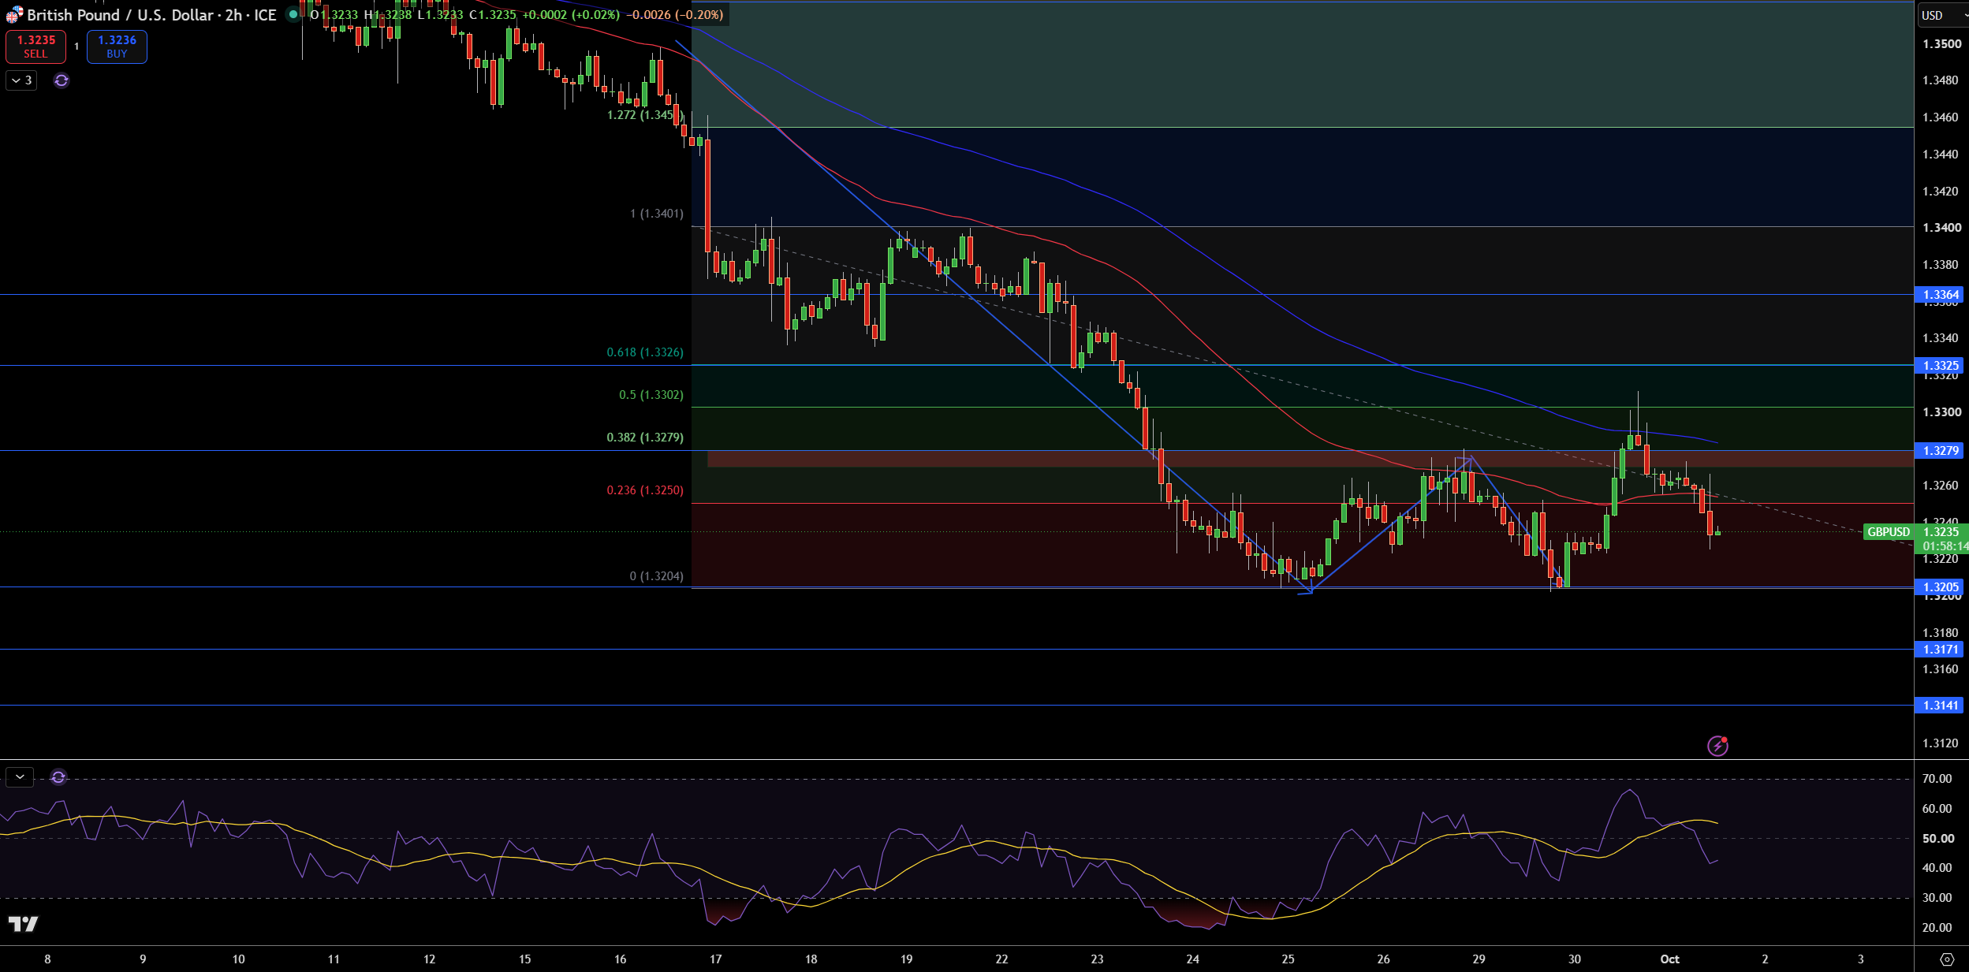Click the Fib label 0.618 (1.3326)
This screenshot has width=1969, height=972.
click(645, 352)
